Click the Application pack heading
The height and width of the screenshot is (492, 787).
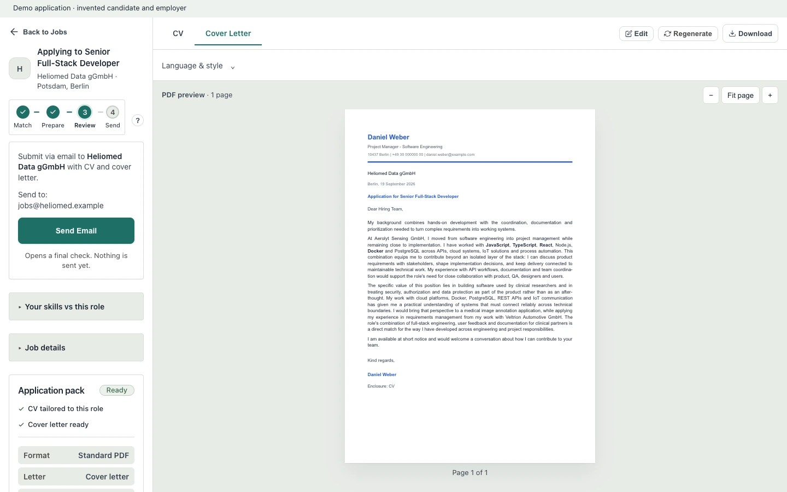click(51, 390)
